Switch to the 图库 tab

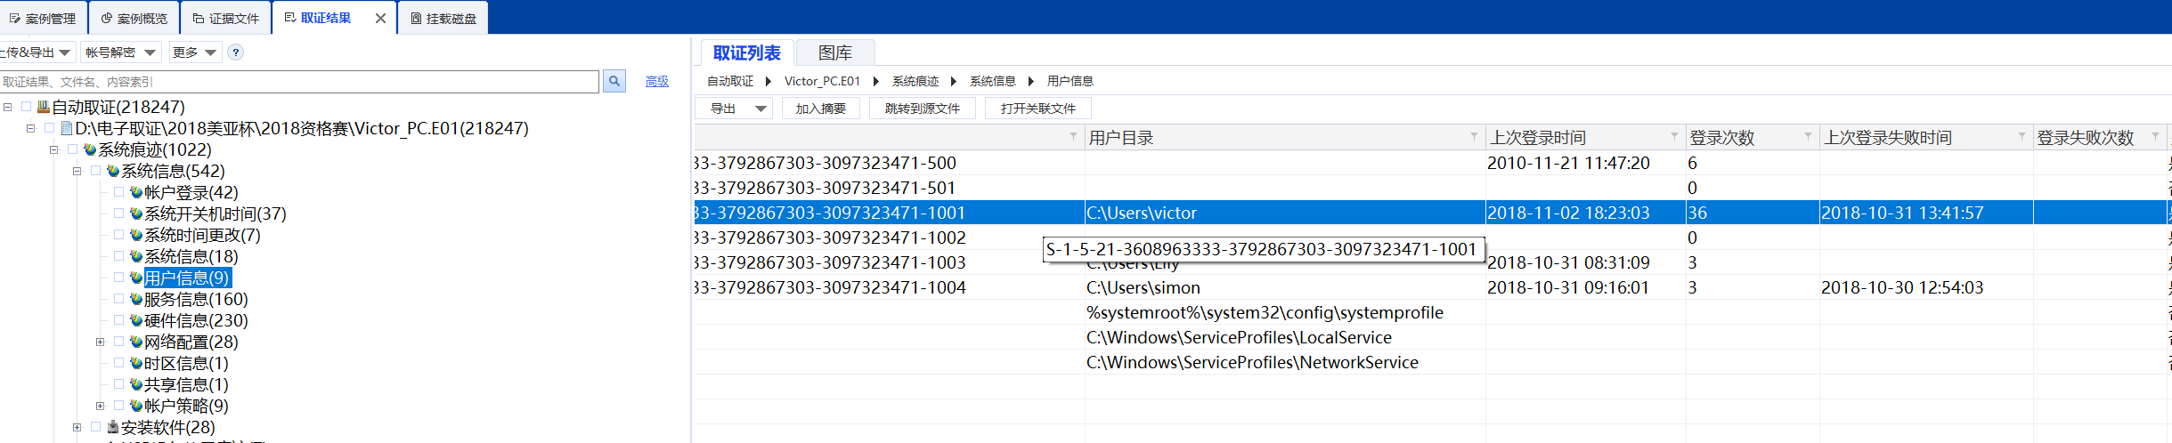(834, 52)
